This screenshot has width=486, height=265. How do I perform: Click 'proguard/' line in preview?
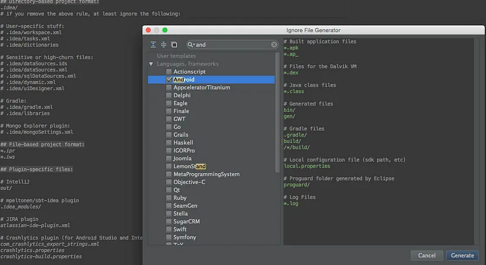(x=296, y=185)
